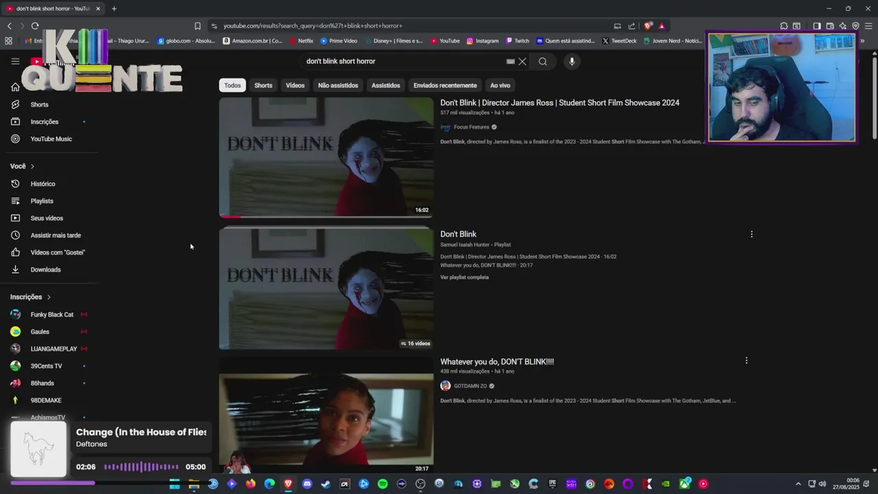Screen dimensions: 878x494
Task: Open Vídeos com "Gostei" list
Action: (x=58, y=252)
